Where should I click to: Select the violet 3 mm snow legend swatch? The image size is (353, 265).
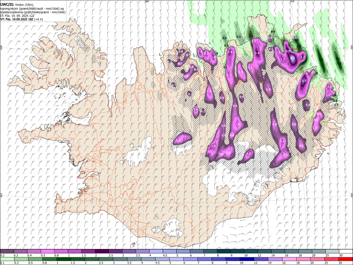pos(129,251)
